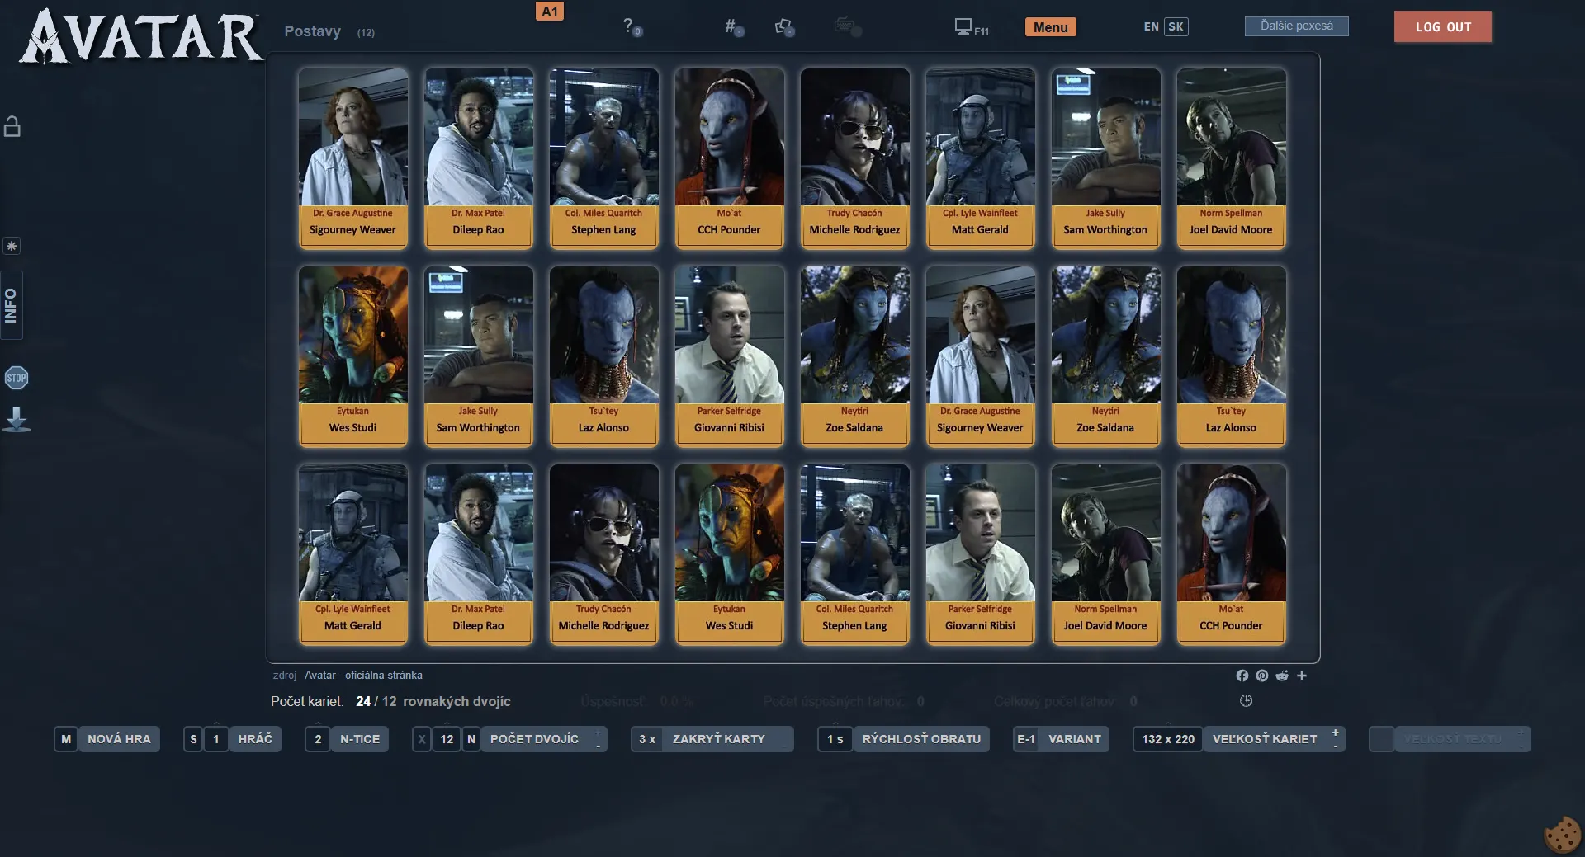Flip the Giovanni Ribisi card in middle row
The image size is (1585, 857).
pos(729,356)
